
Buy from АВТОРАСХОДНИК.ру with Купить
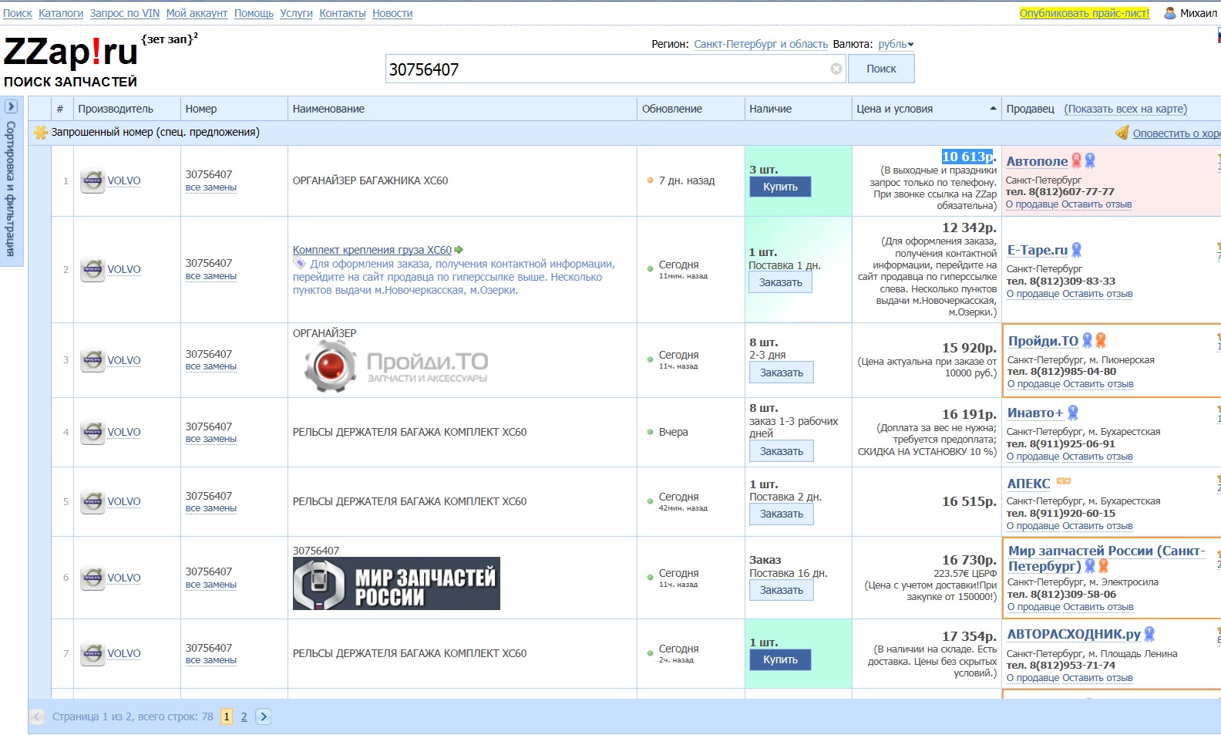click(780, 659)
